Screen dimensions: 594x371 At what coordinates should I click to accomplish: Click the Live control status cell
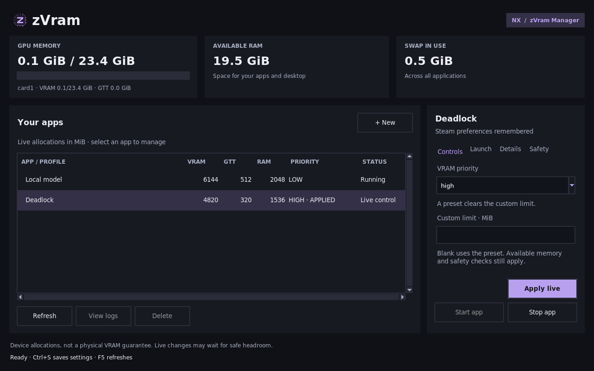(378, 200)
